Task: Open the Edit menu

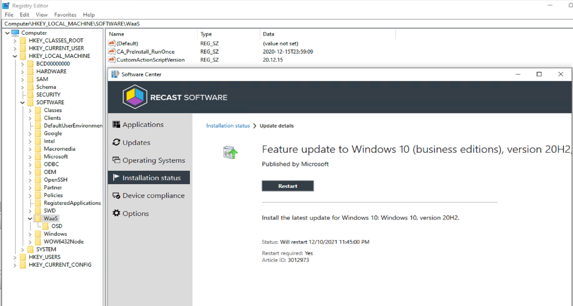Action: pyautogui.click(x=24, y=15)
